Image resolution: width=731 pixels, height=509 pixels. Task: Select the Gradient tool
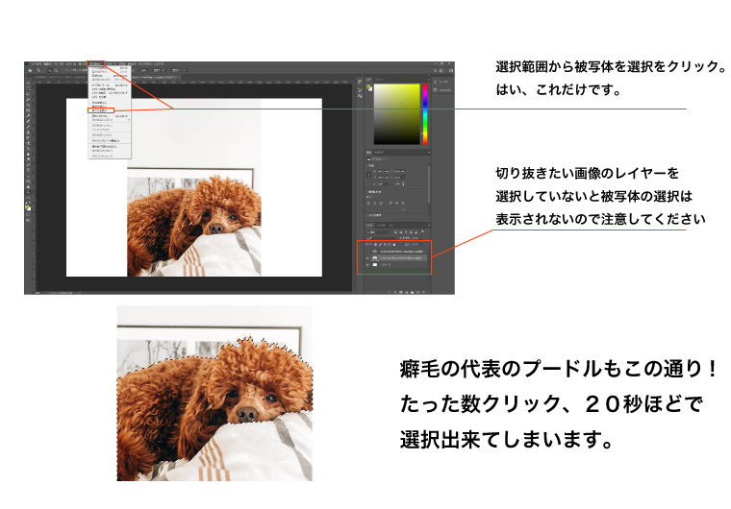tap(28, 149)
